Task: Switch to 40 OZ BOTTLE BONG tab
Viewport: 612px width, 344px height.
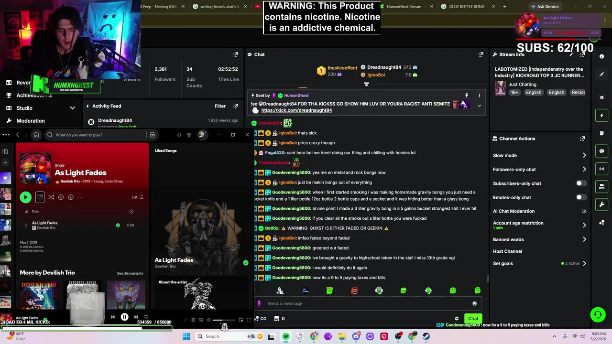Action: 466,7
